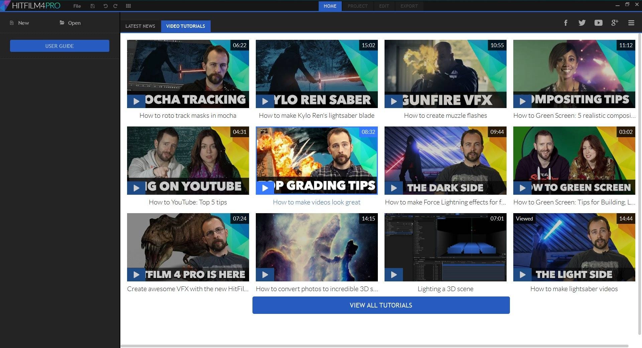Click the undo arrow icon
Screen dimensions: 642x348
tap(105, 6)
